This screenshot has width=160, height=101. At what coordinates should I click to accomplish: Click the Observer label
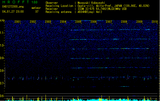pyautogui.click(x=52, y=3)
